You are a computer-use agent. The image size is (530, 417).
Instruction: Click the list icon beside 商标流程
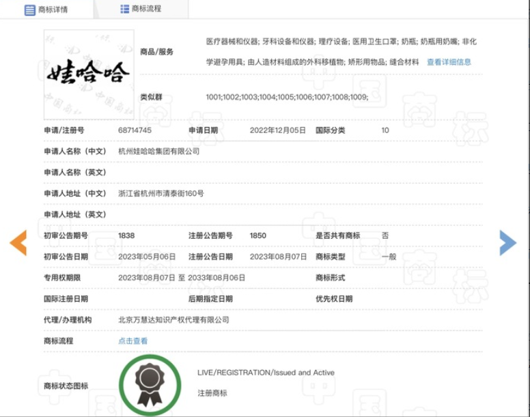124,9
